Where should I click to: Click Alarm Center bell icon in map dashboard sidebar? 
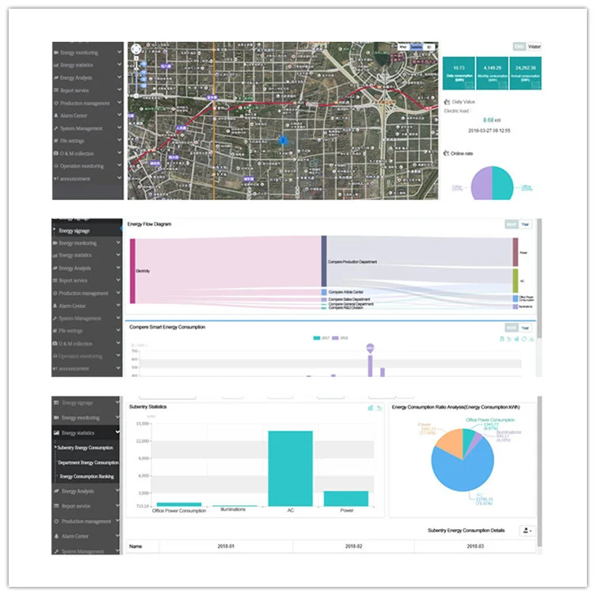(x=56, y=116)
